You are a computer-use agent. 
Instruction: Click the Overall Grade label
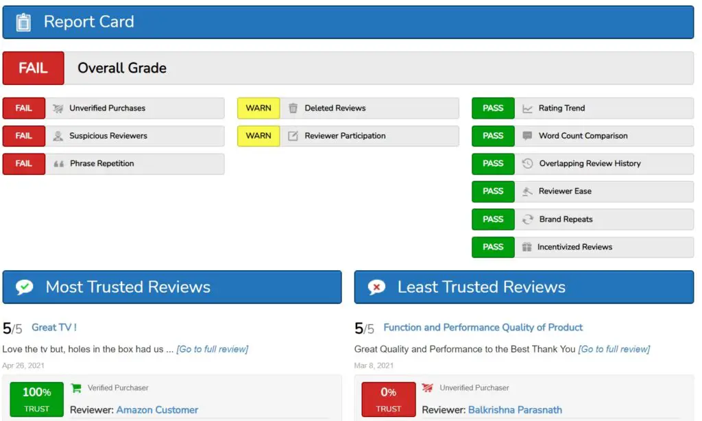(x=122, y=68)
